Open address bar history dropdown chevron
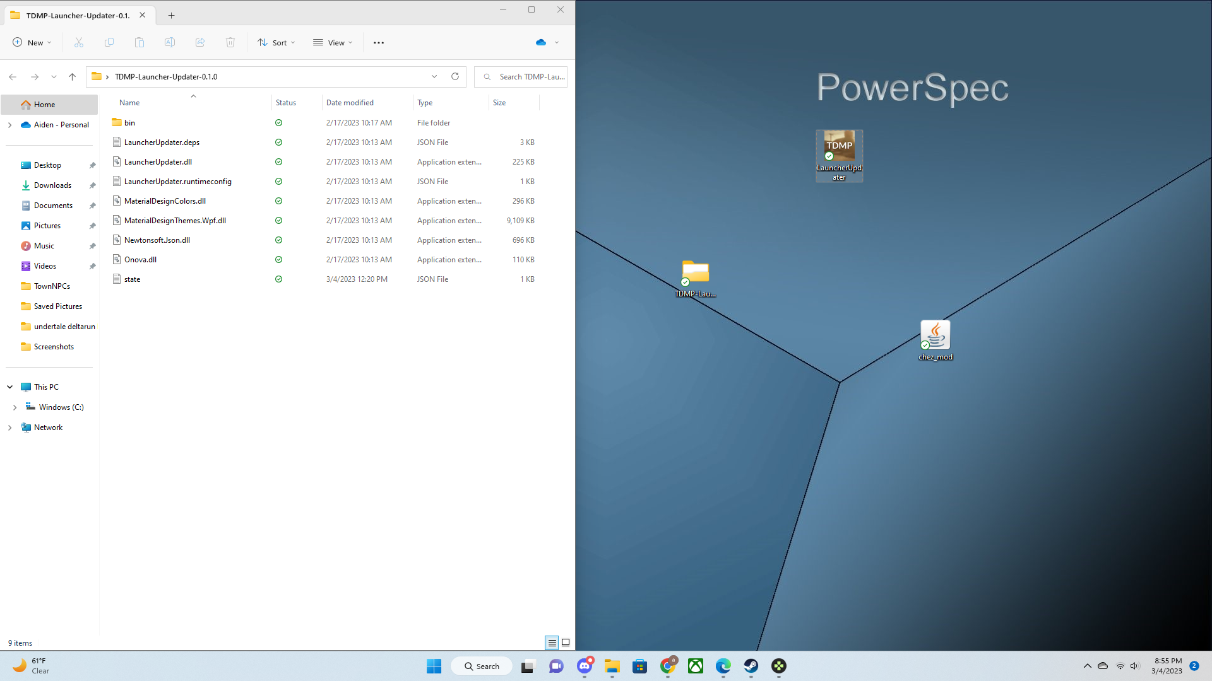Screen dimensions: 1212x681 click(434, 76)
